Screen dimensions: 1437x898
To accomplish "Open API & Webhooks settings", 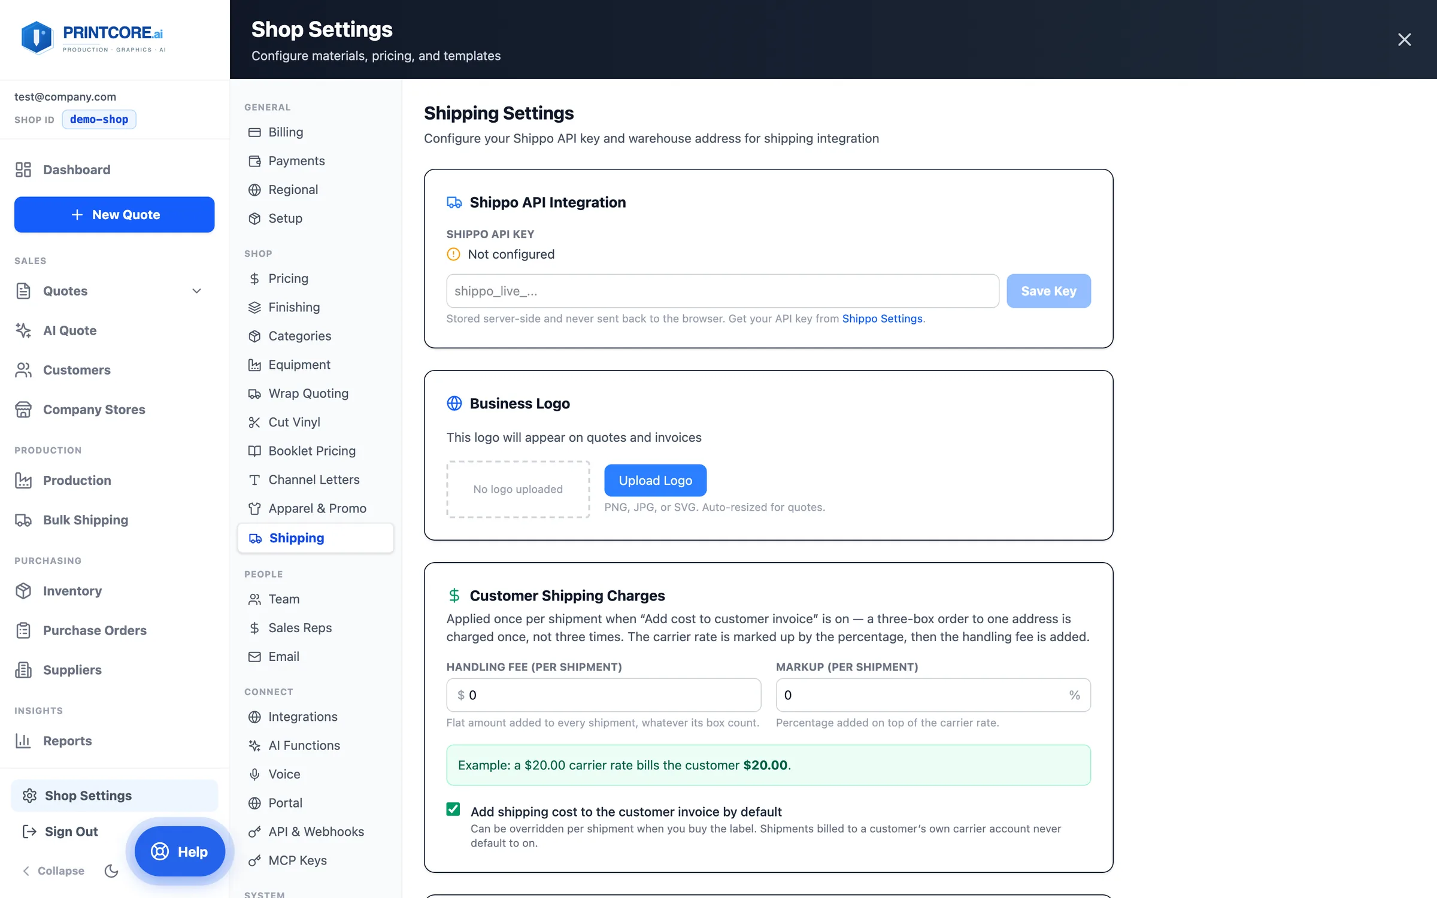I will tap(316, 832).
